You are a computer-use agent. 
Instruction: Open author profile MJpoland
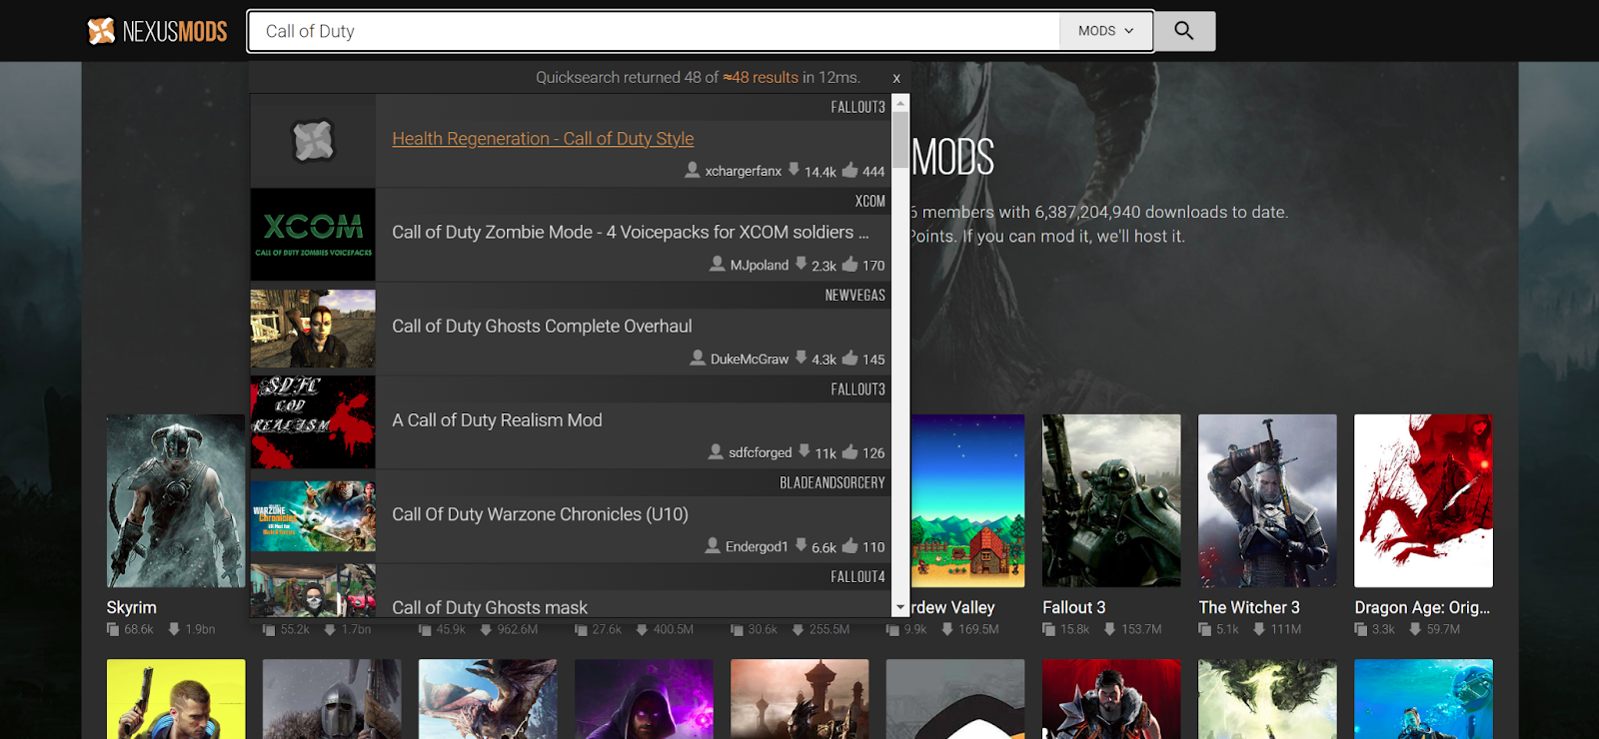760,265
